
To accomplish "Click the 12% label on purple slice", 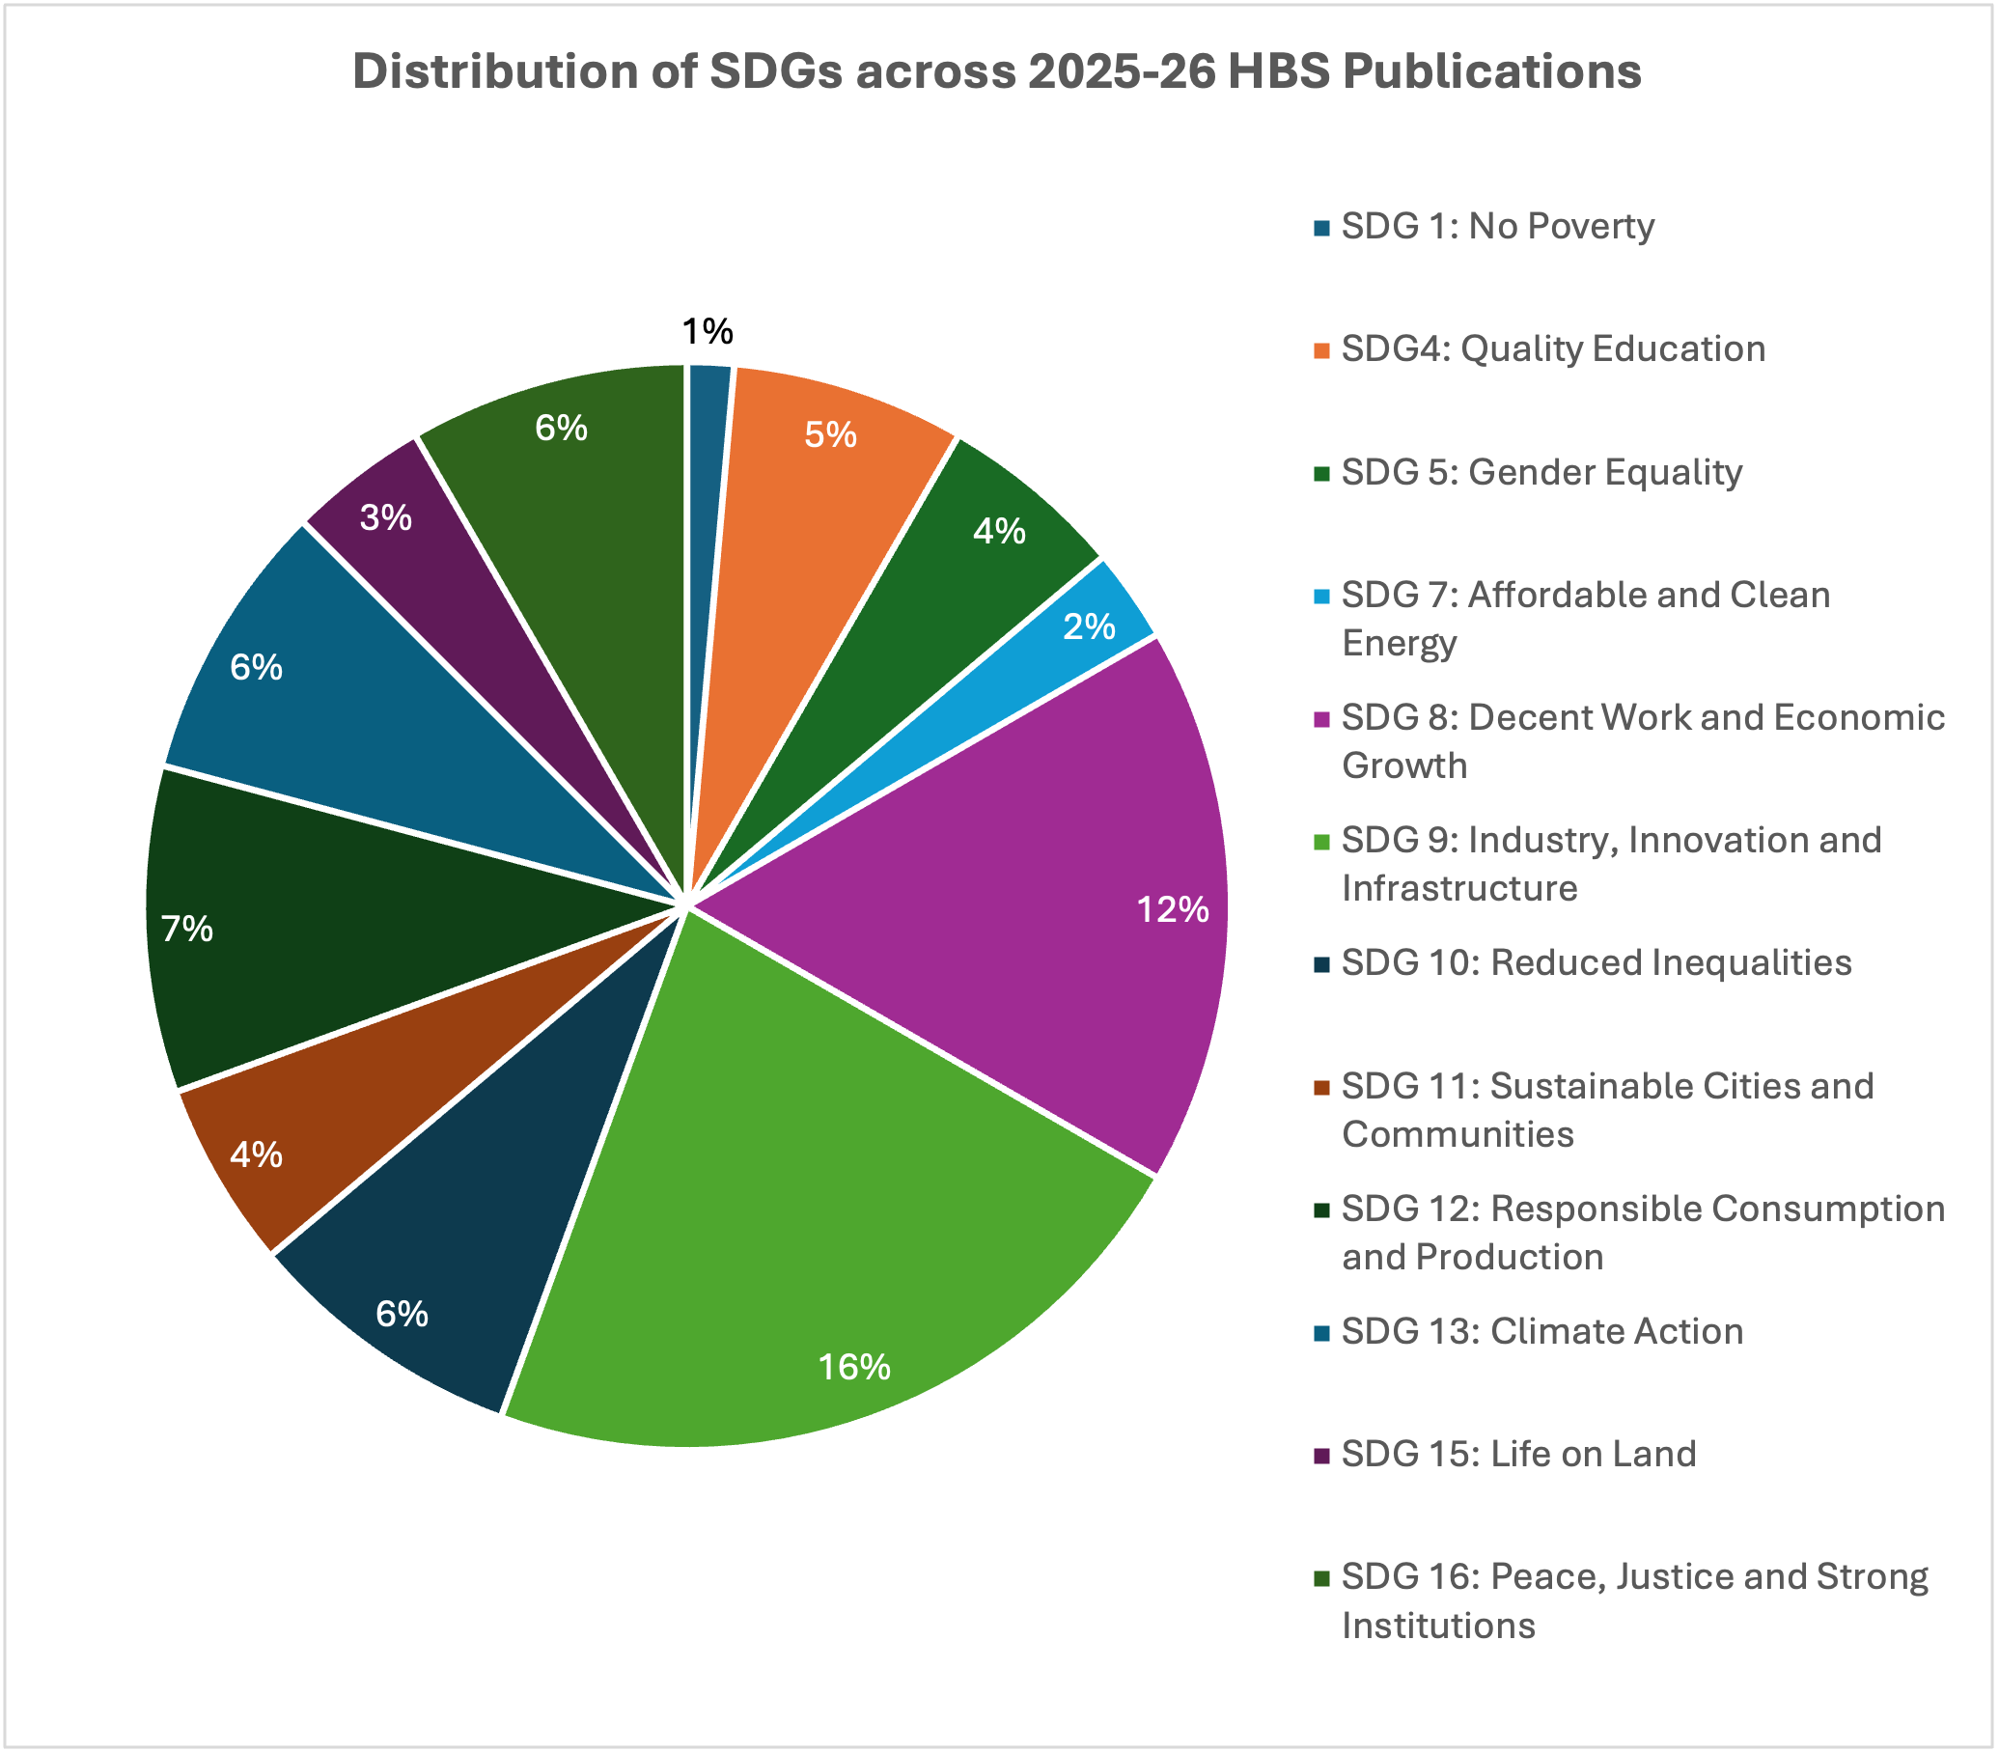I will pos(1173,911).
